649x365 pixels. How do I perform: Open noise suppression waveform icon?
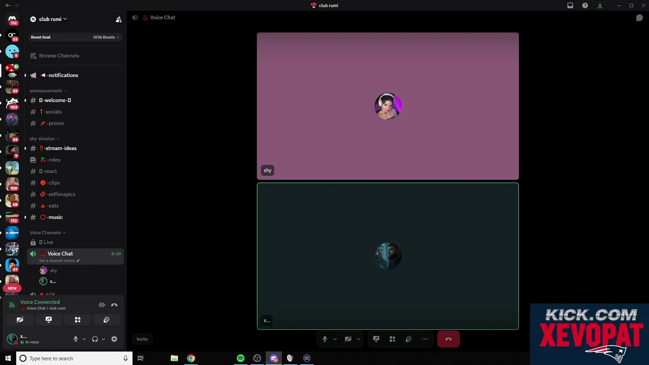pyautogui.click(x=102, y=305)
